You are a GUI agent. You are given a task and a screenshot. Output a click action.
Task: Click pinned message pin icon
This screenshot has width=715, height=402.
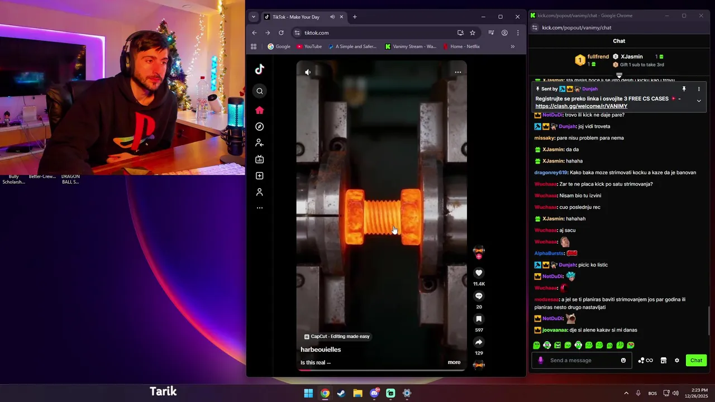(x=684, y=89)
